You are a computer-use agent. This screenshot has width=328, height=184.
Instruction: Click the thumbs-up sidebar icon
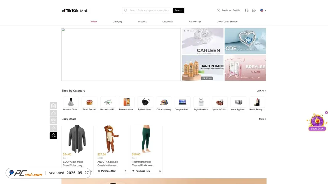(53, 113)
